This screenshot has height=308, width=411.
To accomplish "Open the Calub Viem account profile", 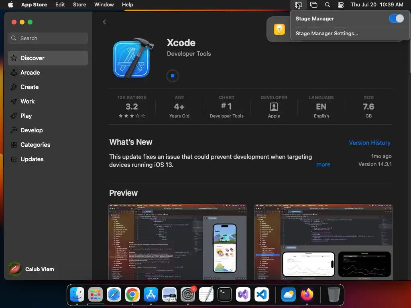I will tap(31, 269).
